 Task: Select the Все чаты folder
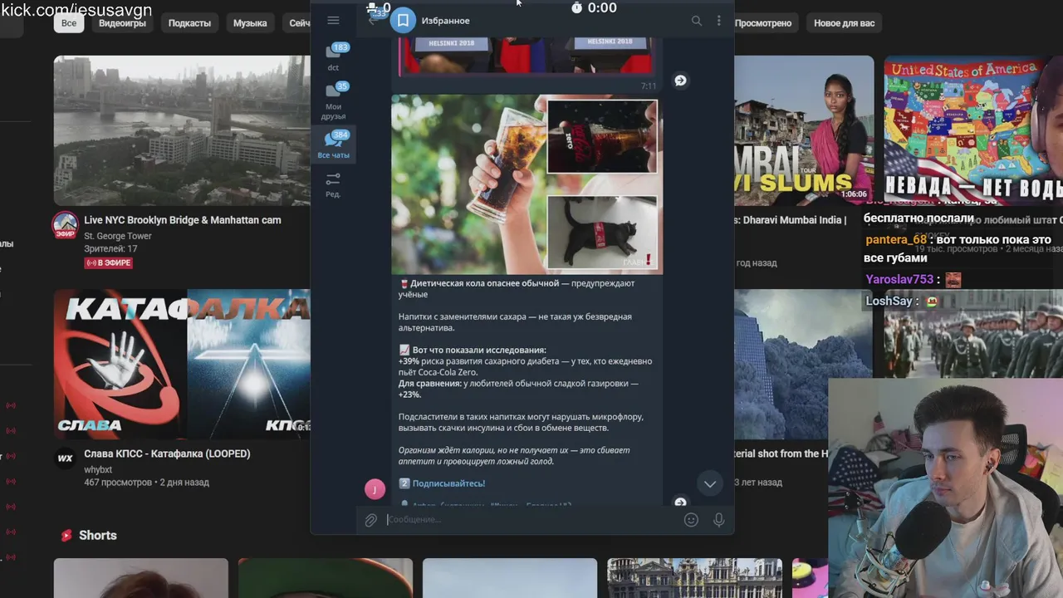pos(334,145)
